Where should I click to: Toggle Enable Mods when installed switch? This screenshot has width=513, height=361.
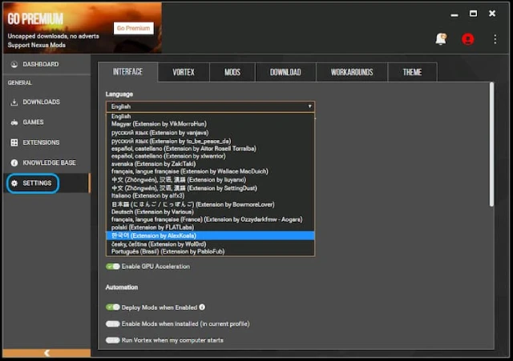point(113,323)
